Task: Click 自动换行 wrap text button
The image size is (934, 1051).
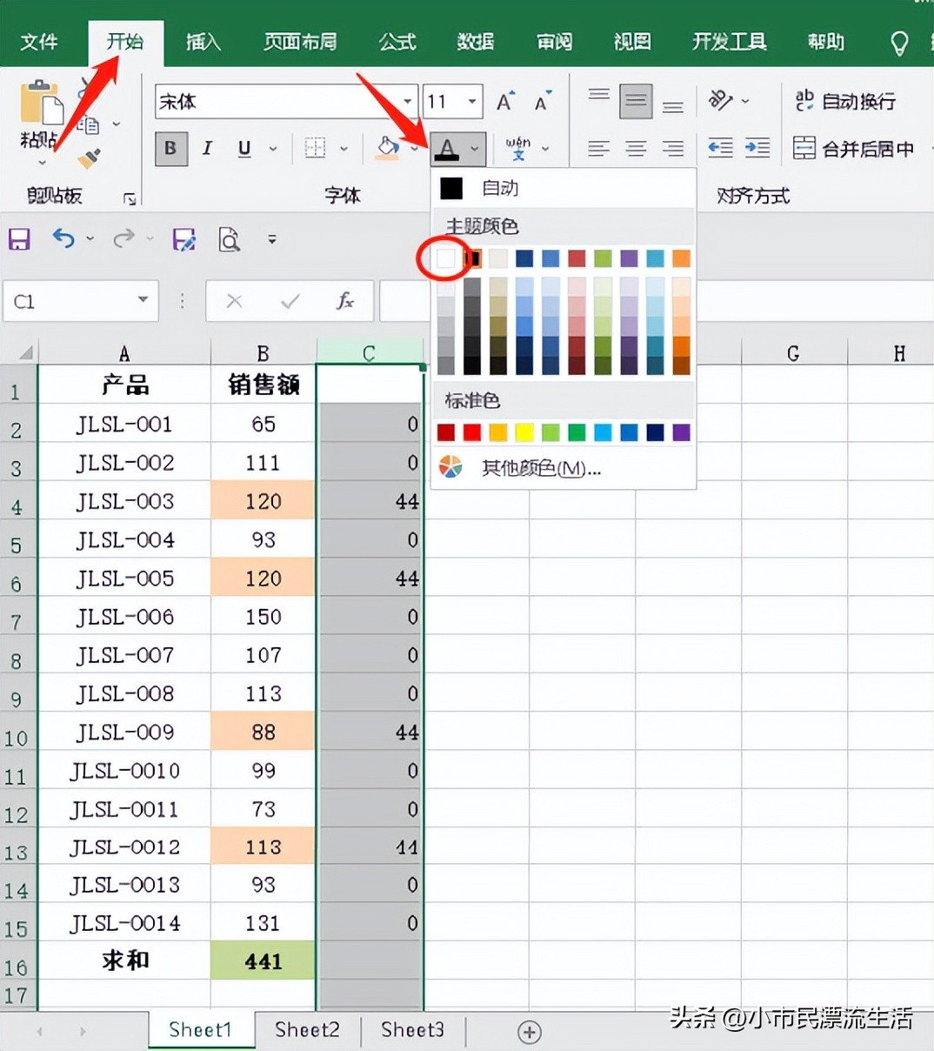Action: [844, 101]
